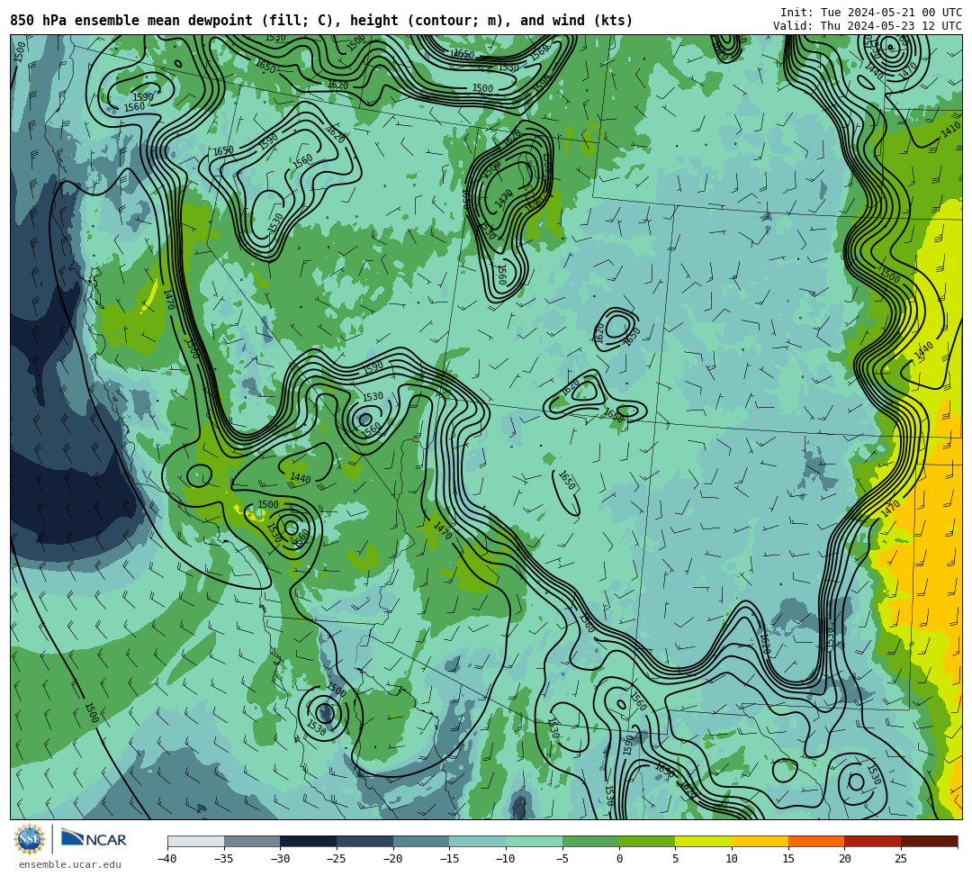Click the '−10' colorbar tick label
The image size is (972, 876).
pyautogui.click(x=505, y=859)
